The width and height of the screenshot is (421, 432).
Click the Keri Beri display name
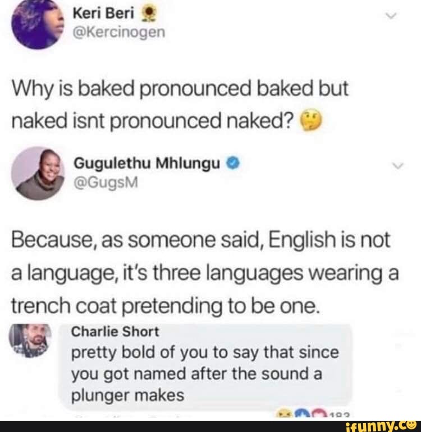(x=103, y=13)
